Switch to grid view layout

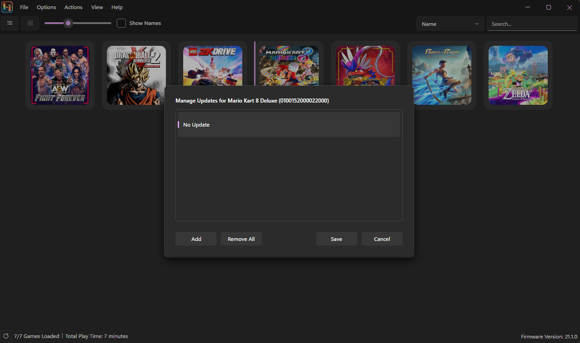(30, 23)
